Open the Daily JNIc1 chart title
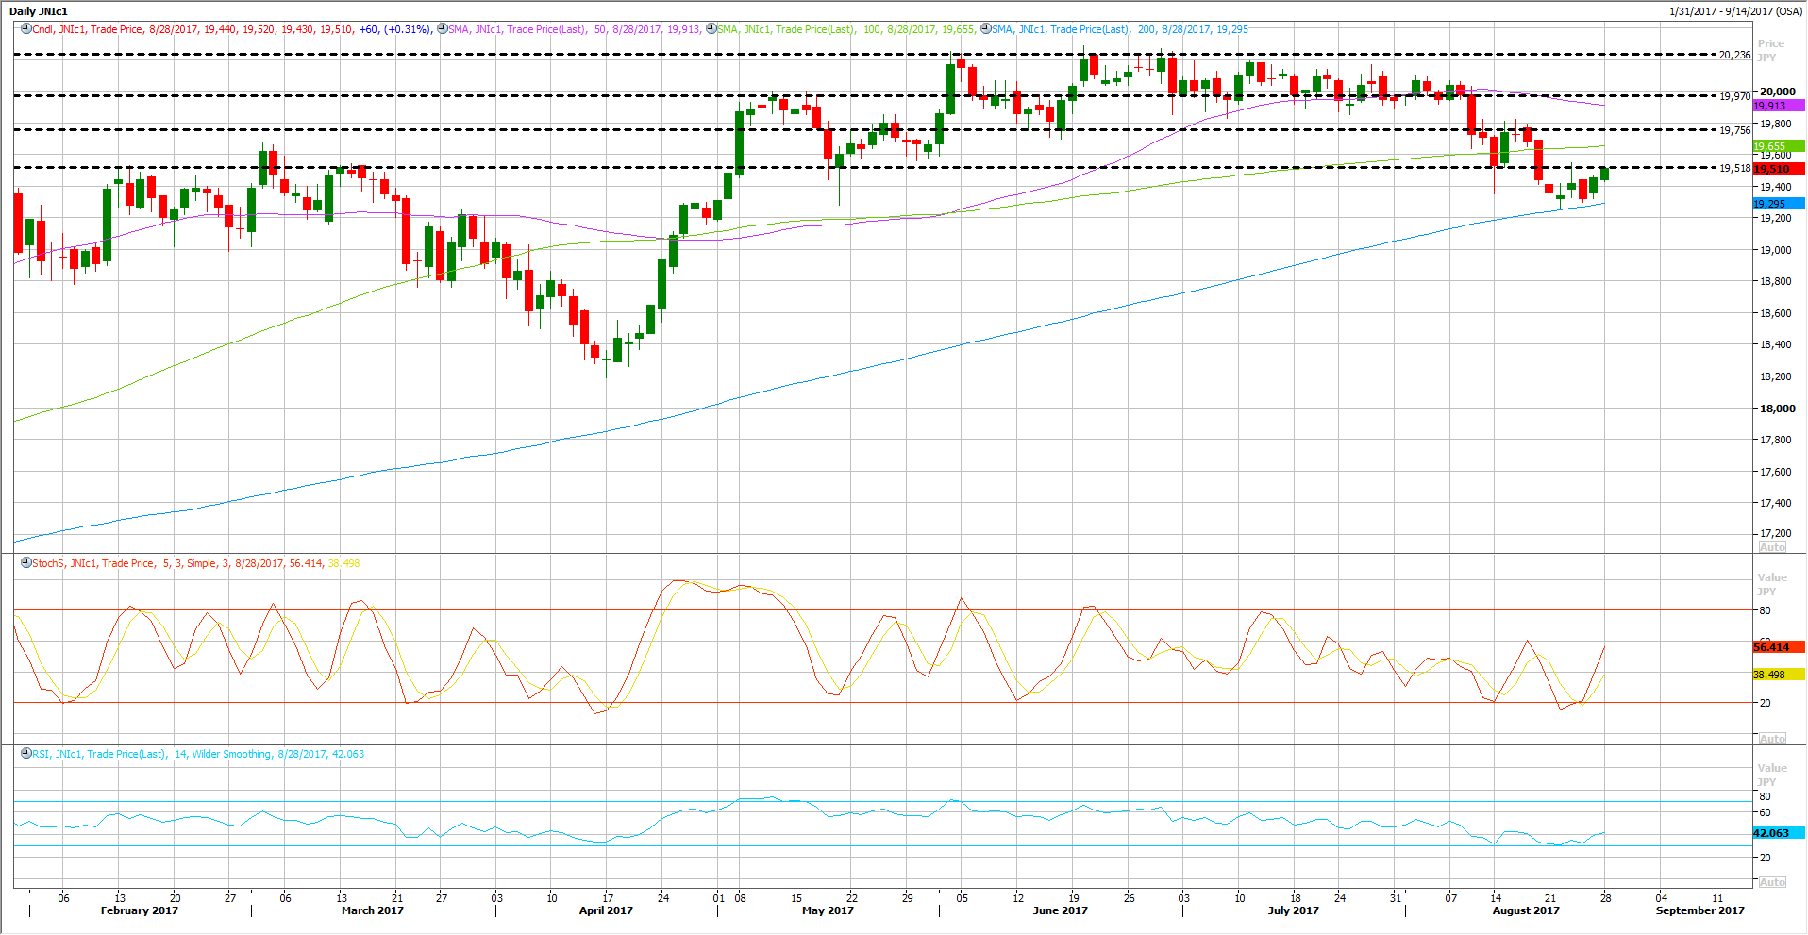 click(x=39, y=11)
